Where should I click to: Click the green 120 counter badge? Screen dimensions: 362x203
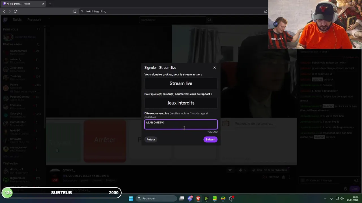coord(8,193)
